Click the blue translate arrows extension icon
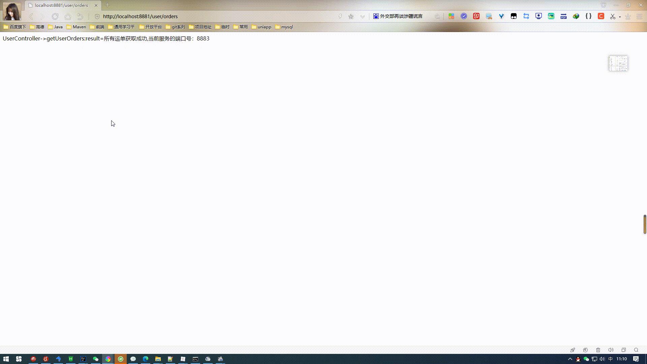 pos(526,16)
